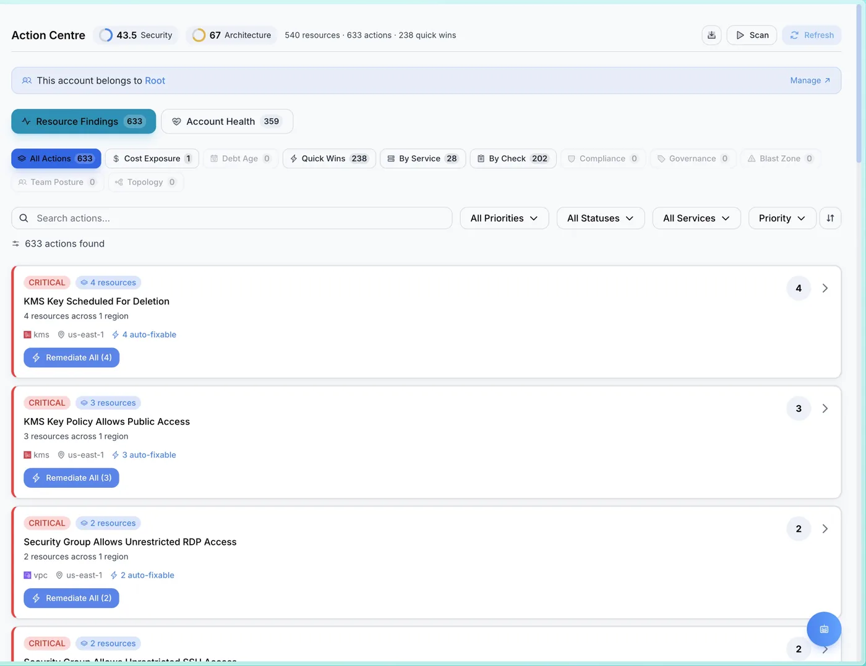Click the Refresh button
The image size is (866, 666).
(x=812, y=35)
